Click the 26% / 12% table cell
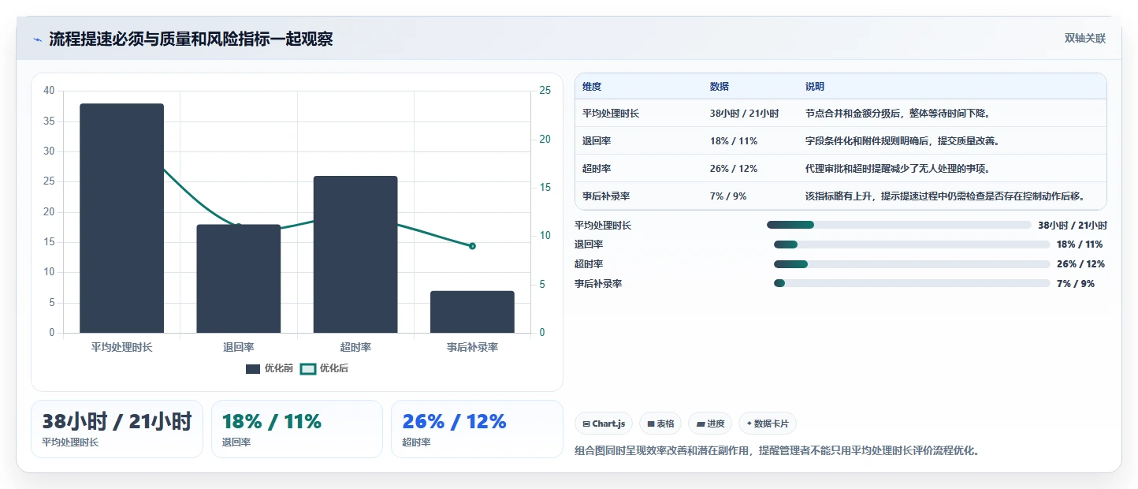Viewport: 1138px width, 489px height. [734, 169]
